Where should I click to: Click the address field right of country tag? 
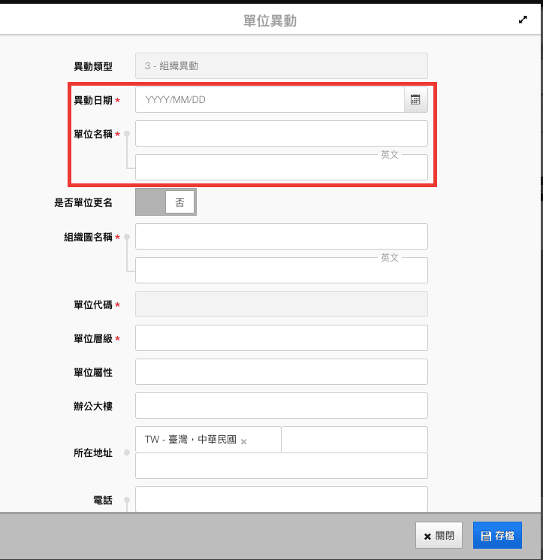[354, 440]
